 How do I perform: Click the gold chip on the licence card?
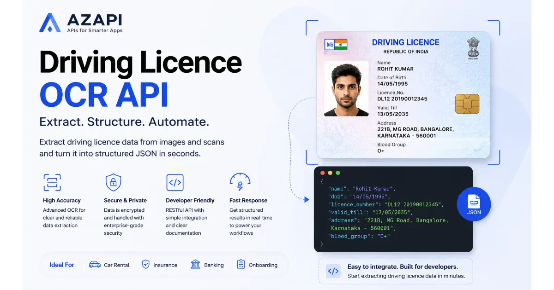tap(467, 104)
